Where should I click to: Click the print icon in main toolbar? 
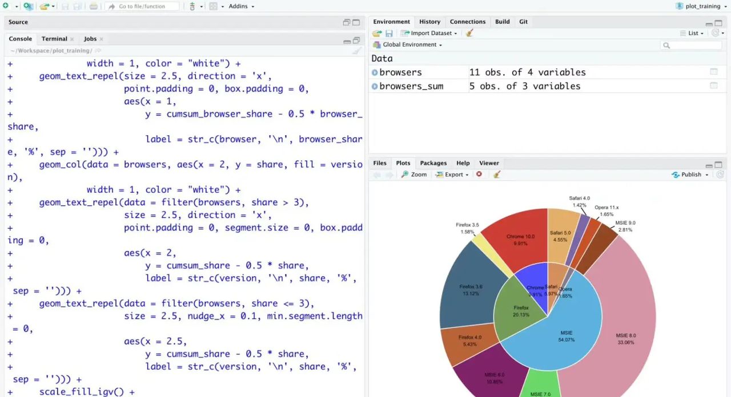93,6
